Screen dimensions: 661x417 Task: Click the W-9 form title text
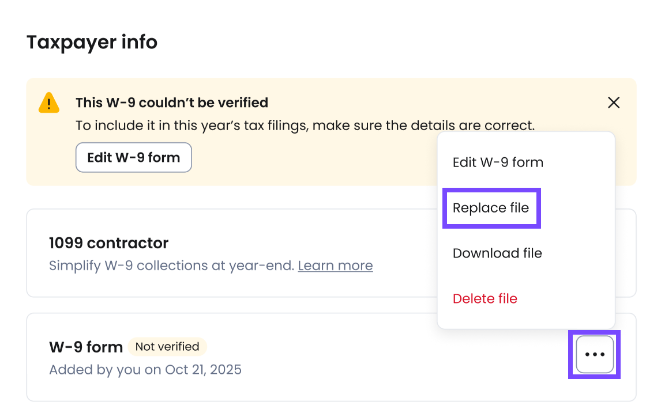pos(86,347)
